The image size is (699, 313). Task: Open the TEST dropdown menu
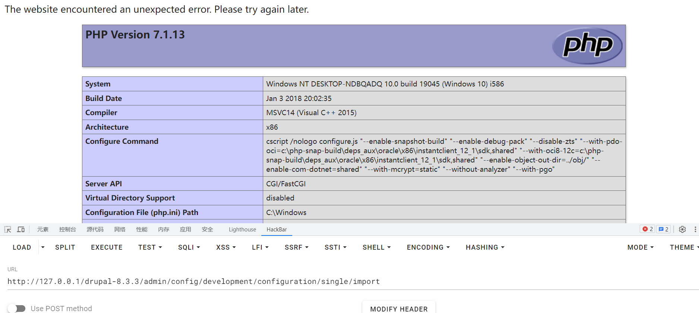click(150, 247)
